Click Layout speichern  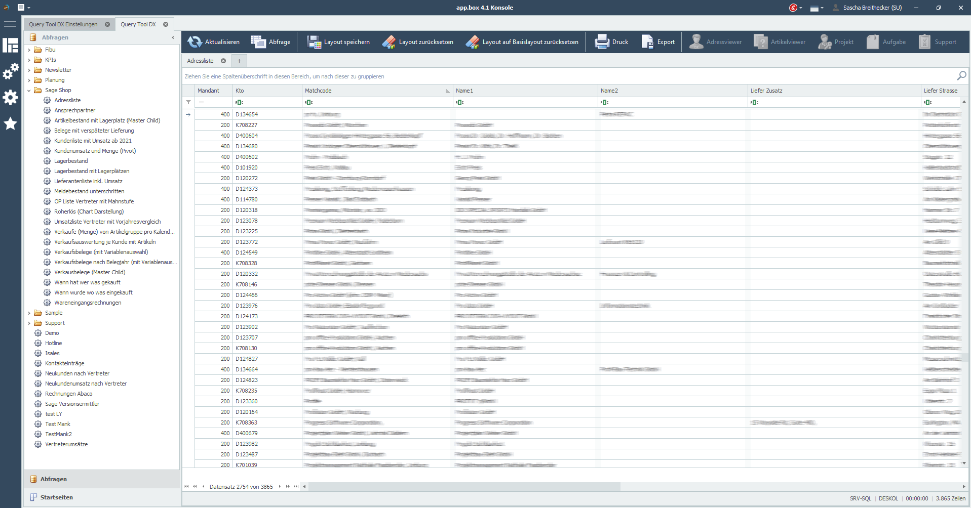tap(338, 42)
